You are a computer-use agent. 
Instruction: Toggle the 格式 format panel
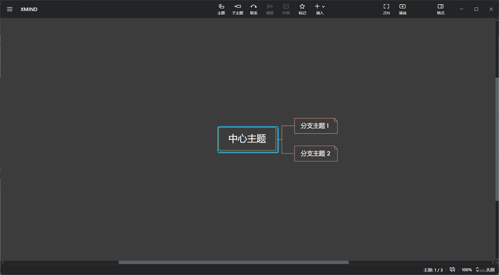(440, 9)
